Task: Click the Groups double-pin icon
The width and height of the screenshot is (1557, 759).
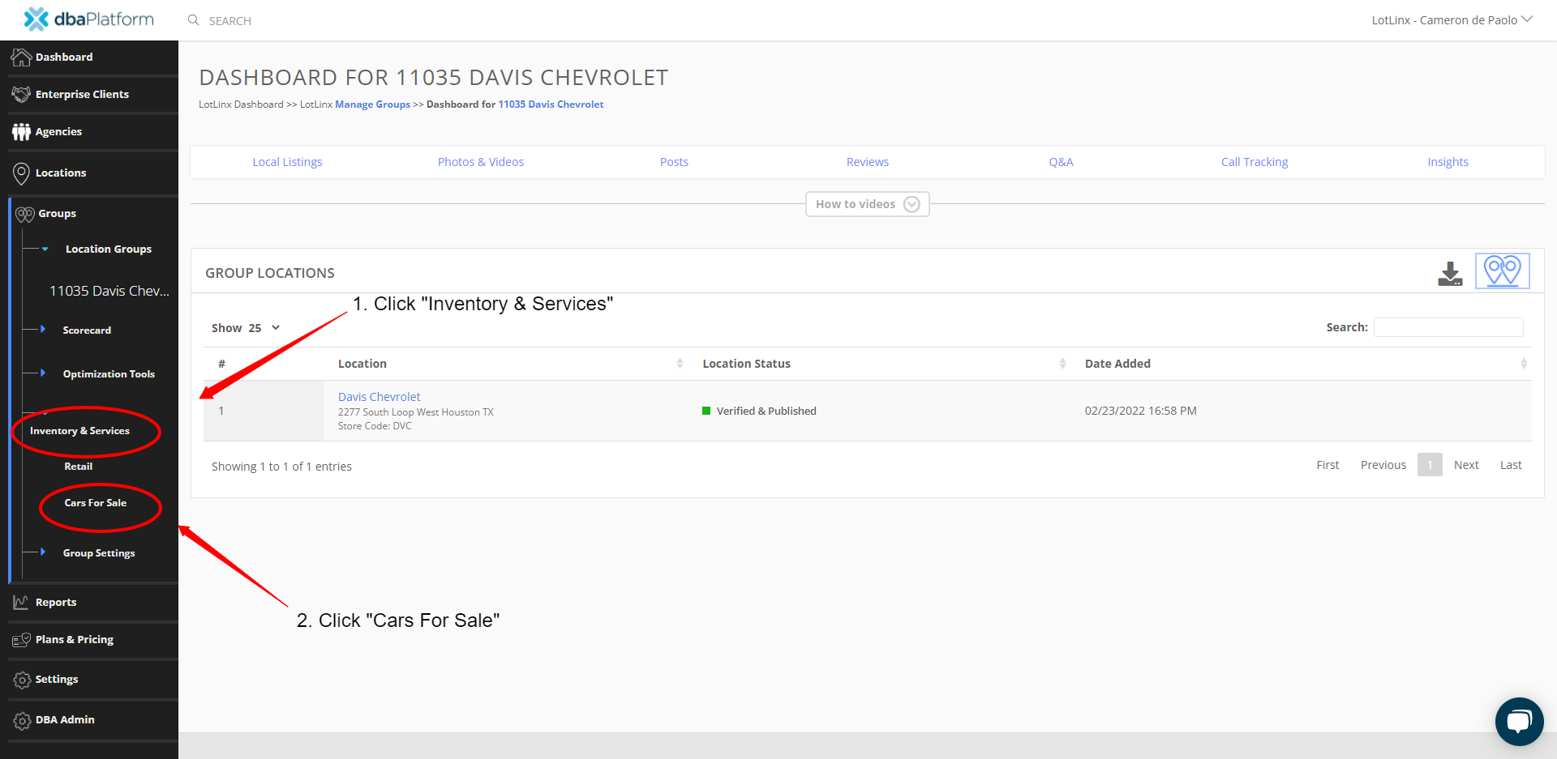Action: tap(25, 214)
